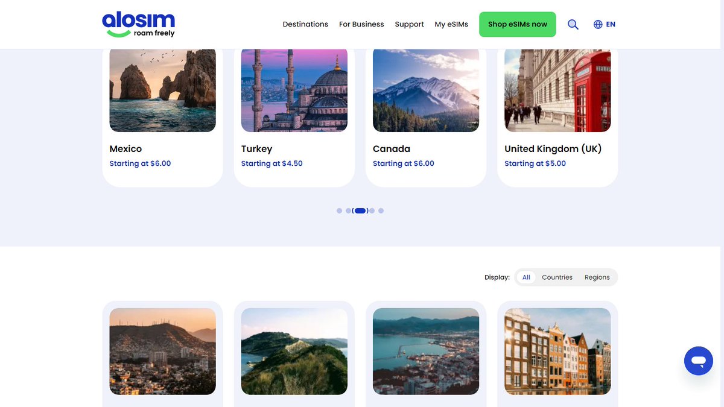
Task: Open the Support menu item
Action: coord(409,25)
